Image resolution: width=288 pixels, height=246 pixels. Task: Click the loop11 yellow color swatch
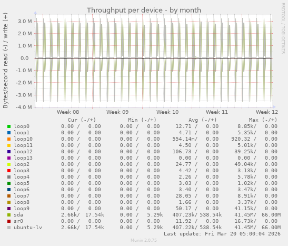point(9,145)
